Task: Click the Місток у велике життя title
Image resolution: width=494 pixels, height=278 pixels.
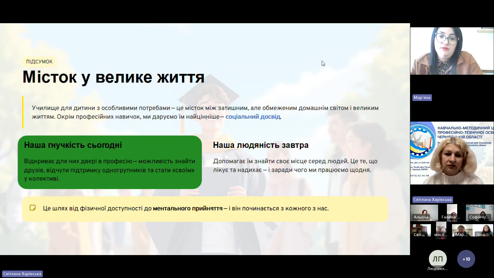Action: 114,77
